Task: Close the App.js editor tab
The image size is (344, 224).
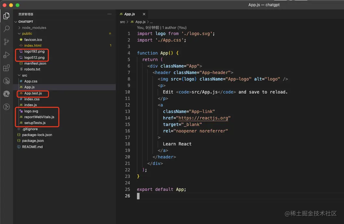Action: coord(144,14)
